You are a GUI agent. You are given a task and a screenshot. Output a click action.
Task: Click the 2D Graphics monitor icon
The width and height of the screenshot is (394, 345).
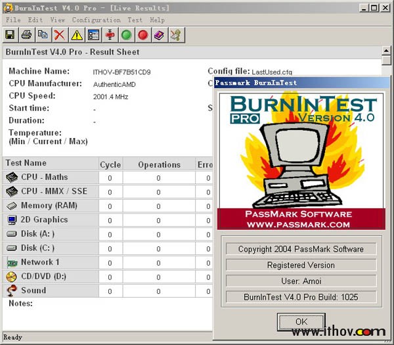point(12,219)
